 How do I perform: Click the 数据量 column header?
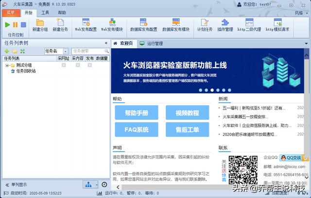click(x=102, y=58)
